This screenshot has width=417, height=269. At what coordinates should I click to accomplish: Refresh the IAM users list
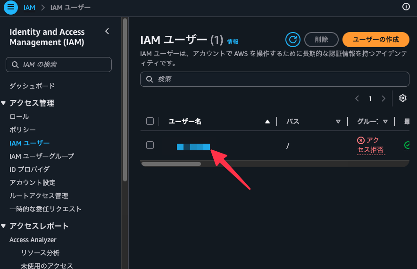click(x=293, y=40)
